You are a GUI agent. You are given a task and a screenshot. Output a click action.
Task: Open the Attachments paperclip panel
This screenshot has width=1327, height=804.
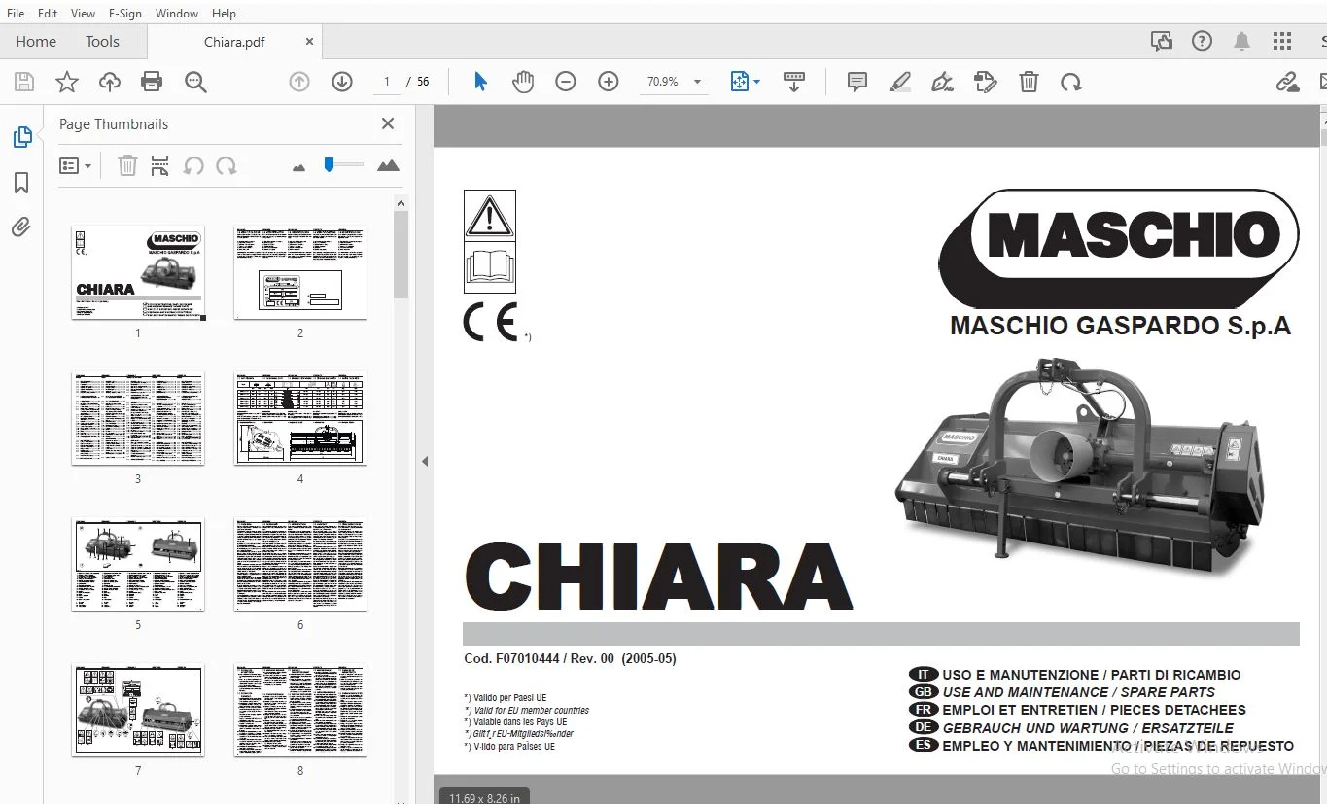tap(21, 227)
